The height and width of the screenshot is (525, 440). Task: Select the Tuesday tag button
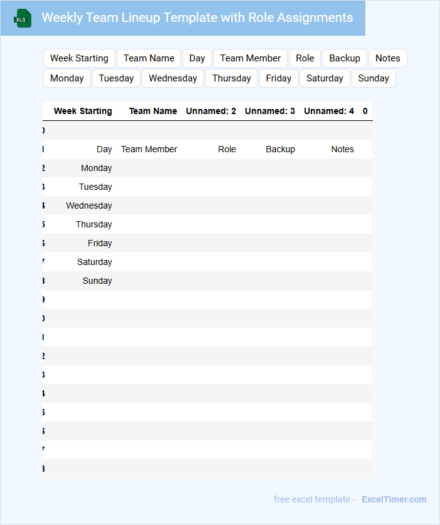tap(116, 78)
